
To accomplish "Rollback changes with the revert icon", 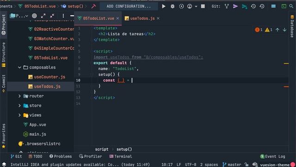I will click(262, 6).
